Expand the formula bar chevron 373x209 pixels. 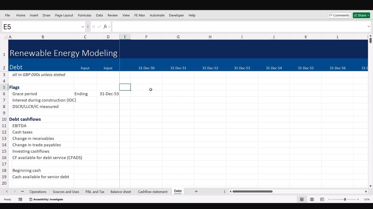click(x=369, y=27)
